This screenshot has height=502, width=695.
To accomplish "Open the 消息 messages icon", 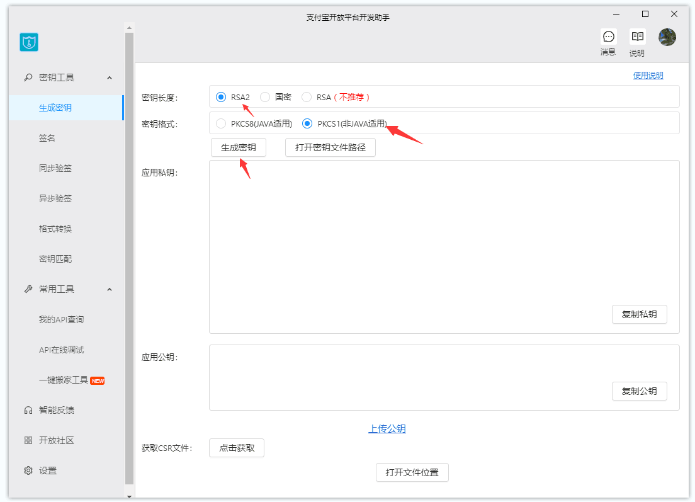I will pyautogui.click(x=608, y=37).
